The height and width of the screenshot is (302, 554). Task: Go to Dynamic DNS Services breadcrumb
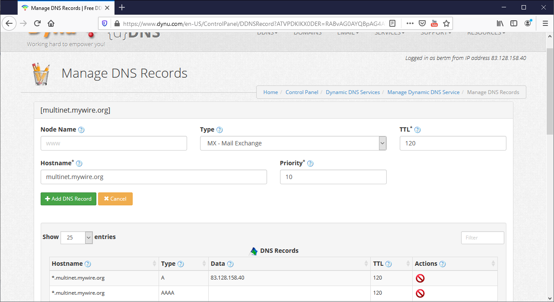(x=353, y=92)
